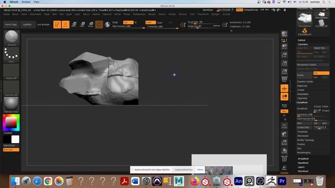The width and height of the screenshot is (335, 188).
Task: Open the Zplugin menu
Action: point(216,14)
